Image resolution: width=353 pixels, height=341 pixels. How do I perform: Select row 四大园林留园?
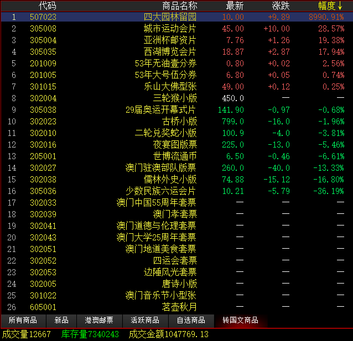(176, 17)
